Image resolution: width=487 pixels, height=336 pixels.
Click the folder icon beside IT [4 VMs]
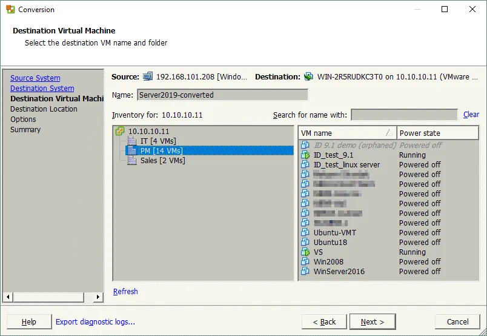(133, 141)
